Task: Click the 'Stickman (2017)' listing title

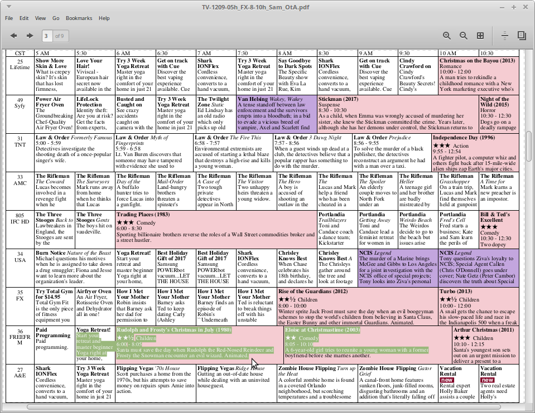Action: coord(338,99)
